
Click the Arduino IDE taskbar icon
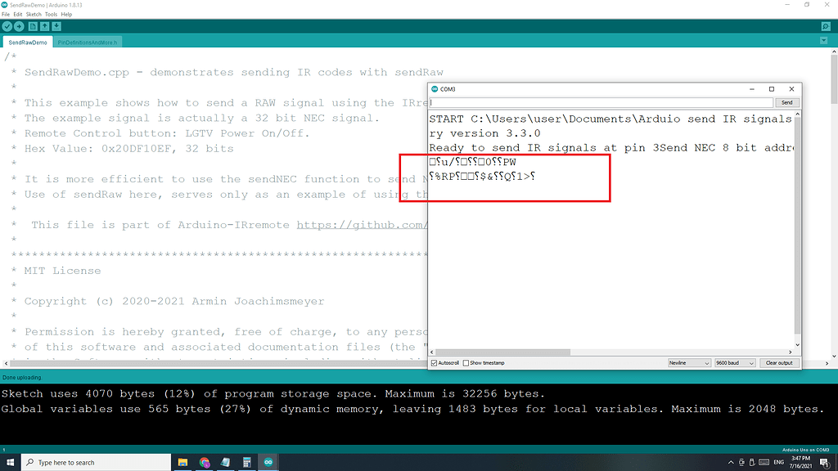268,461
